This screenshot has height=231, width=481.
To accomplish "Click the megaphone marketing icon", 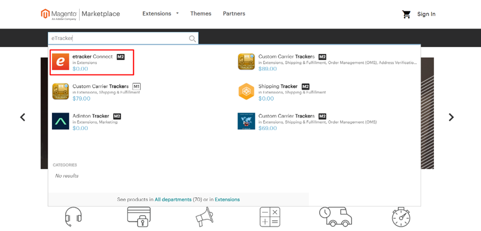I will pos(205,217).
